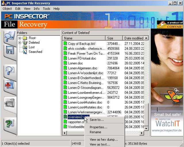This screenshot has width=184, height=147.
Task: Choose Properties... in context menu
Action: 105,127
